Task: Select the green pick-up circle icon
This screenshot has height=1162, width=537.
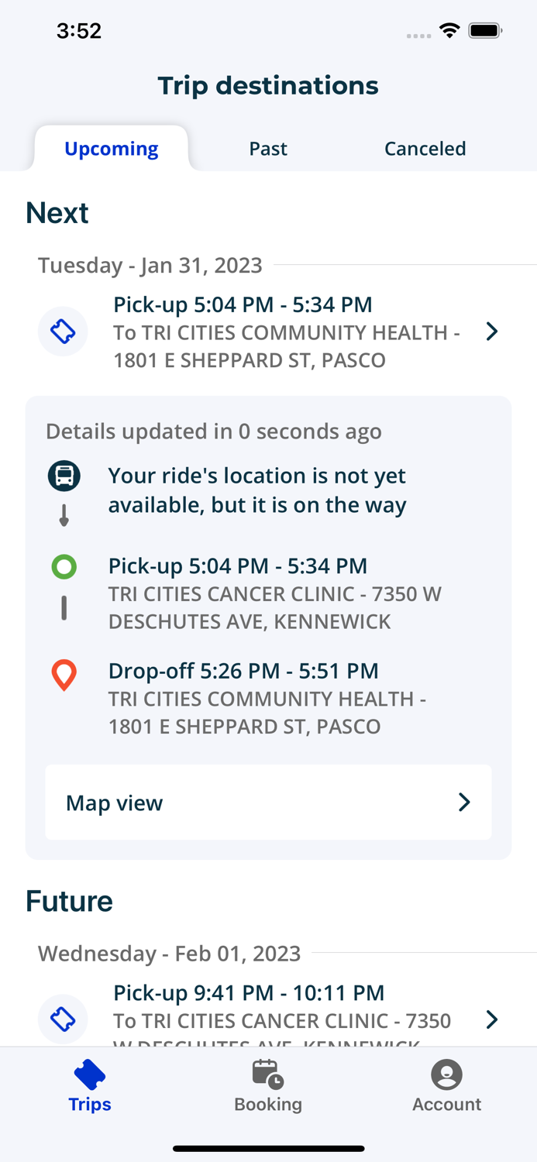Action: pos(64,566)
